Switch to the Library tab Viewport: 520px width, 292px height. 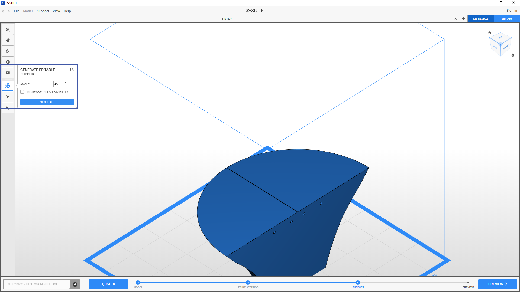point(507,19)
